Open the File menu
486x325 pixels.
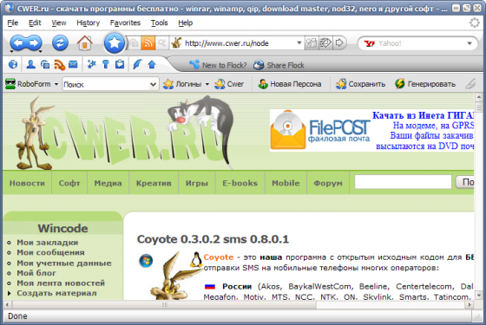coord(13,23)
